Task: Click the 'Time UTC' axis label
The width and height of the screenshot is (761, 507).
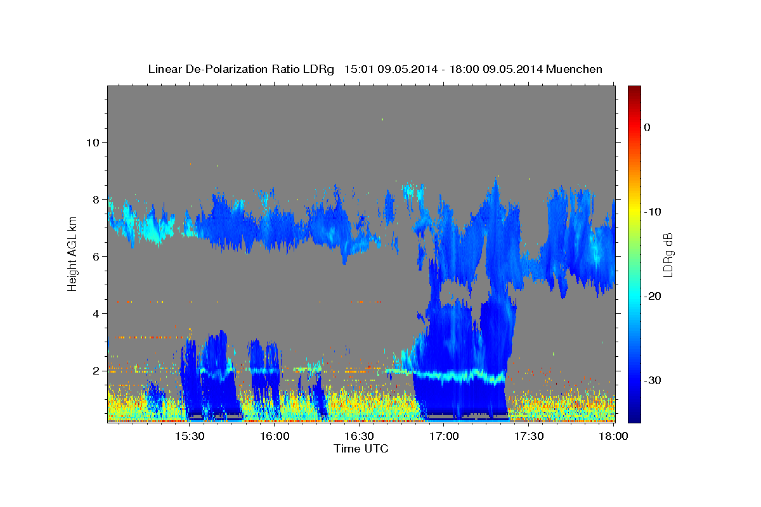Action: (x=361, y=449)
